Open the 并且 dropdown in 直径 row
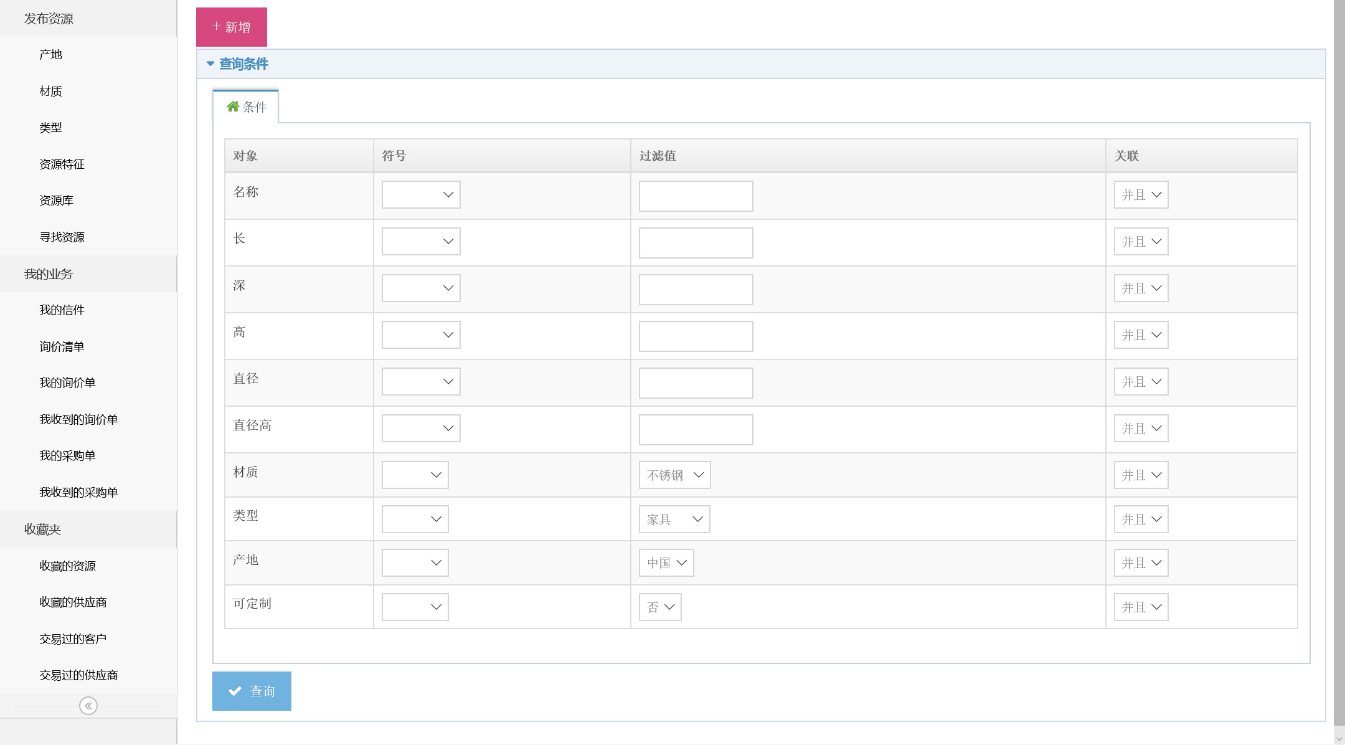Viewport: 1345px width, 745px height. pyautogui.click(x=1141, y=381)
